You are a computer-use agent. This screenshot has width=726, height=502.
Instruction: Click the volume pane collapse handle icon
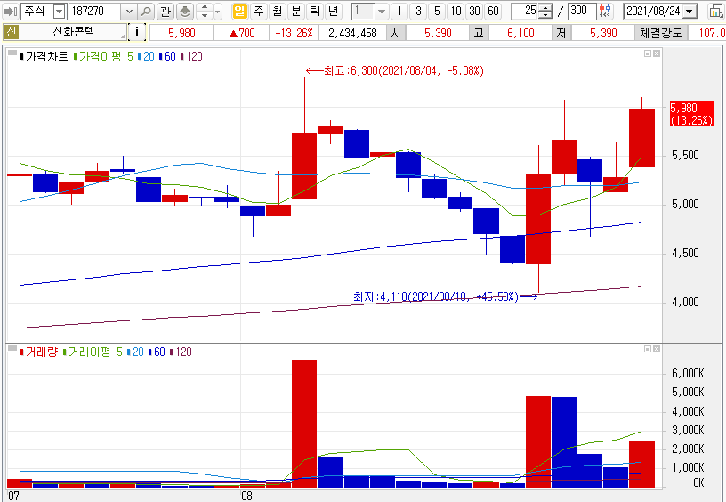(x=12, y=348)
